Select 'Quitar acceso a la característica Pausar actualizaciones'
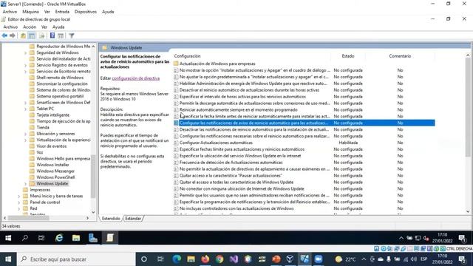 point(231,176)
